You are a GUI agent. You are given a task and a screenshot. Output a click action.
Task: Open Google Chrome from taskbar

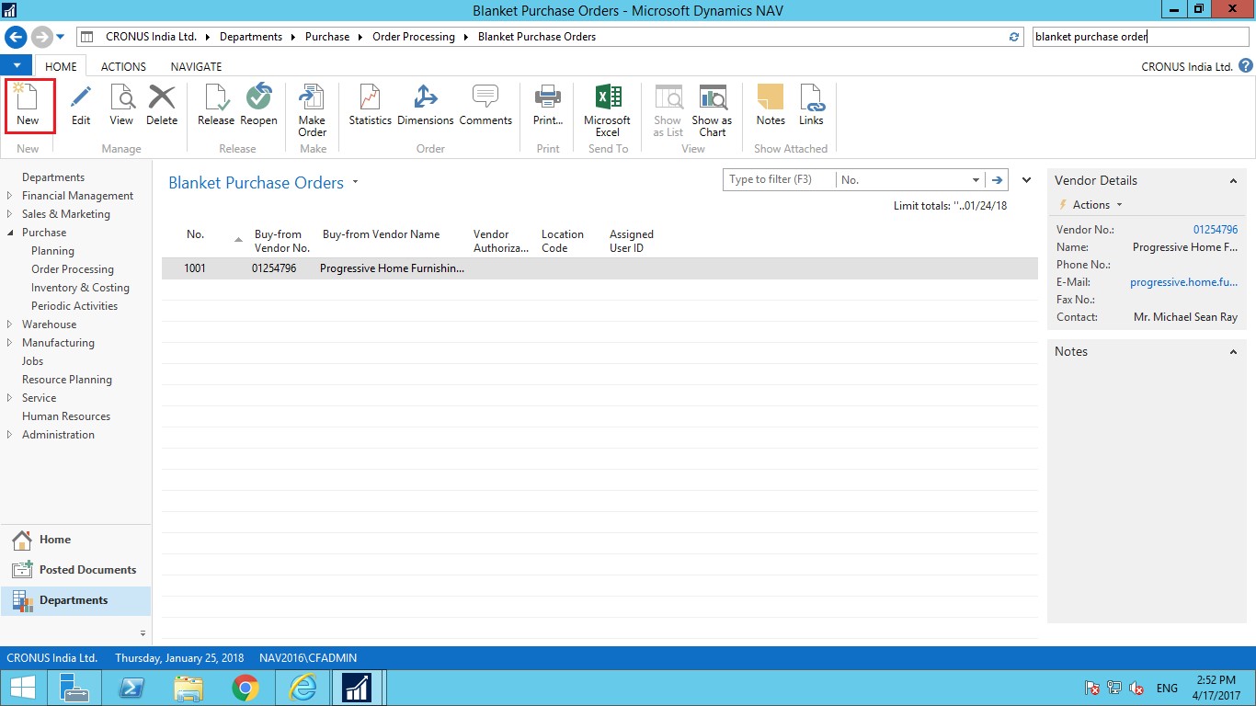[245, 688]
